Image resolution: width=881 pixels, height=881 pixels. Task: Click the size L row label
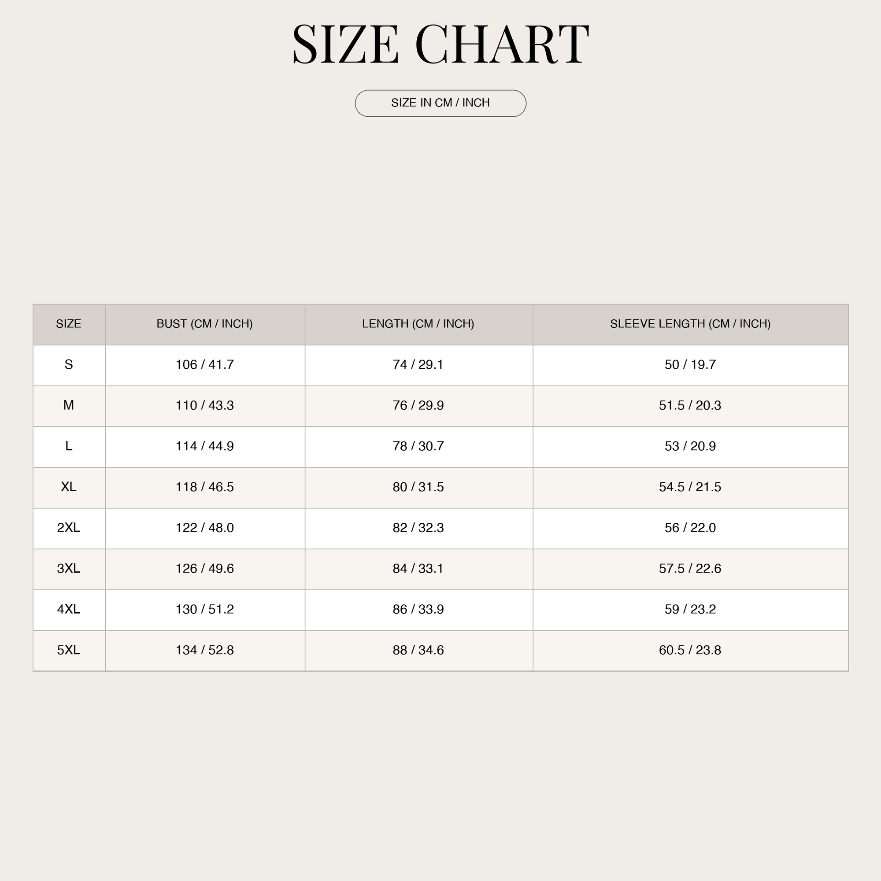coord(69,446)
